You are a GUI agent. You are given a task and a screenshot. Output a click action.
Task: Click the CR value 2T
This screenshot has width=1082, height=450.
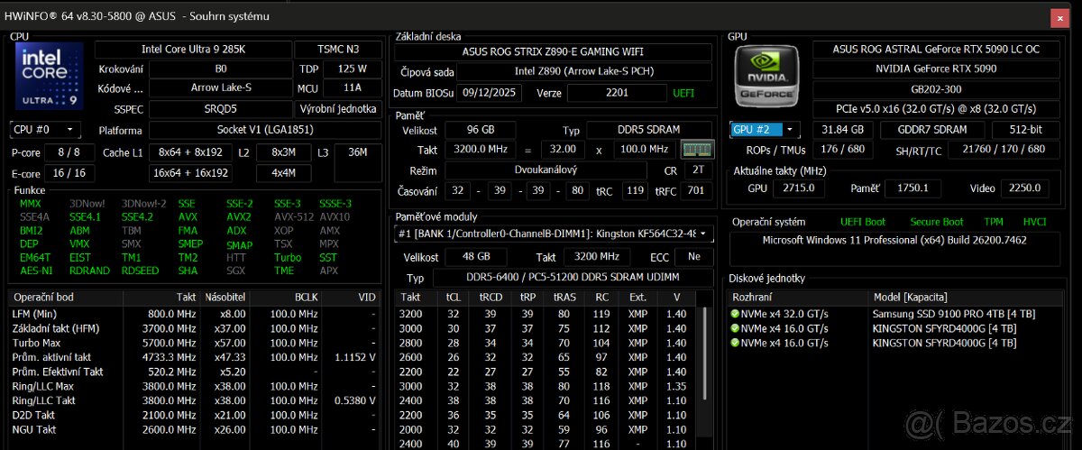point(696,170)
